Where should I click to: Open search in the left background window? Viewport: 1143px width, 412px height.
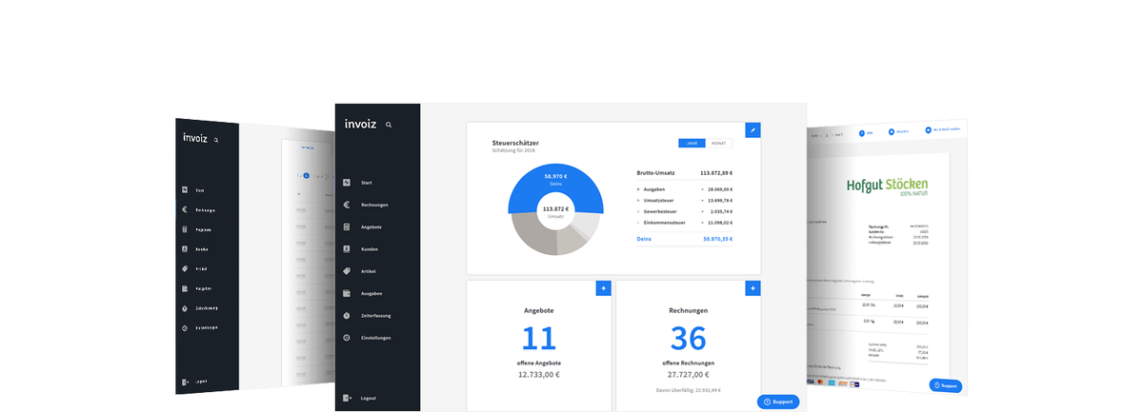point(216,140)
